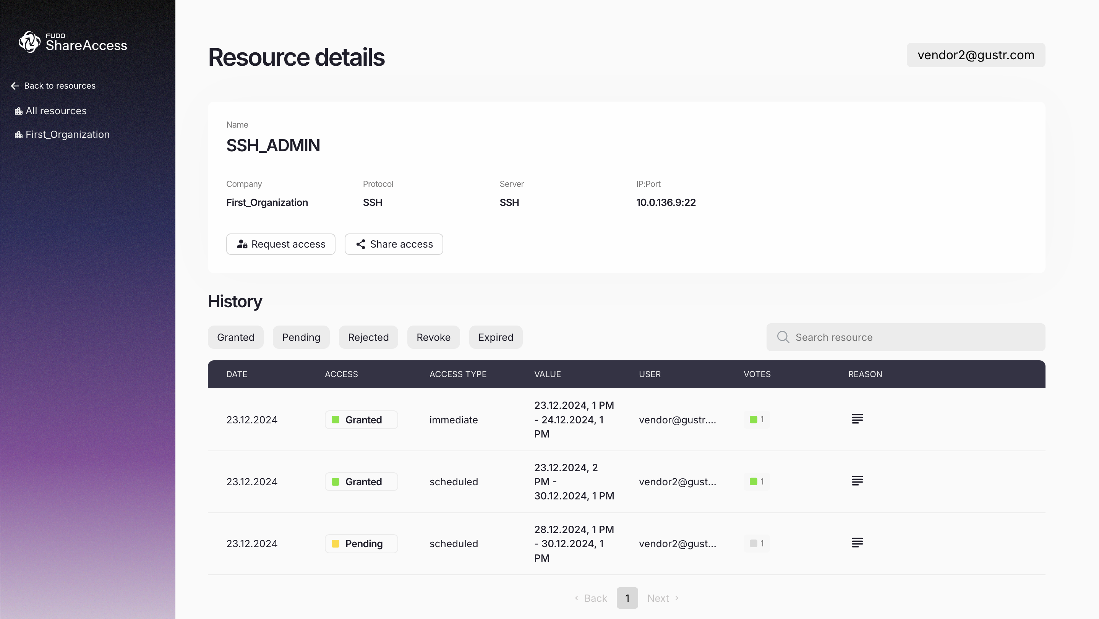Click the green vote badge in the 30.12.2024, 1 PM scheduled Granted row
1099x619 pixels.
(756, 481)
